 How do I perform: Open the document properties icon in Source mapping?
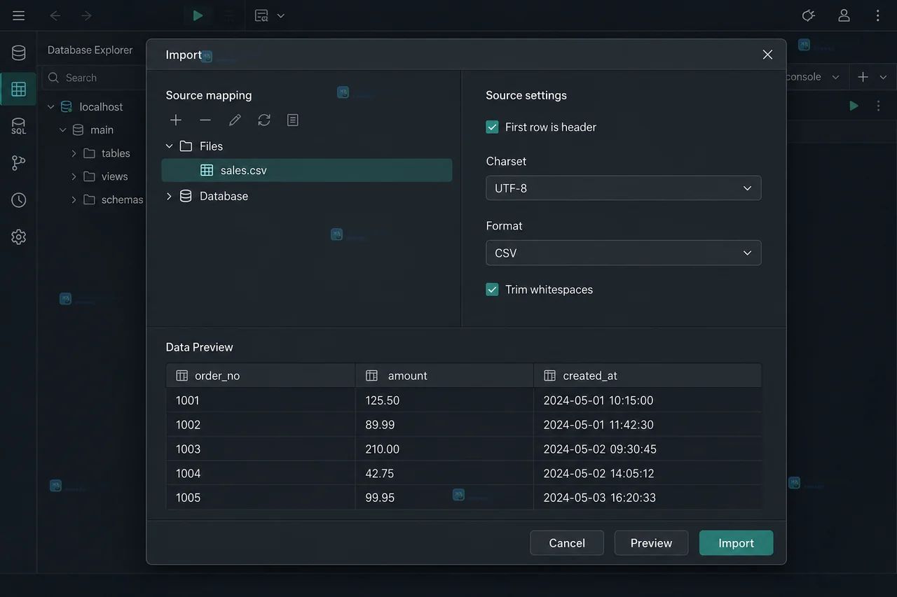point(293,120)
